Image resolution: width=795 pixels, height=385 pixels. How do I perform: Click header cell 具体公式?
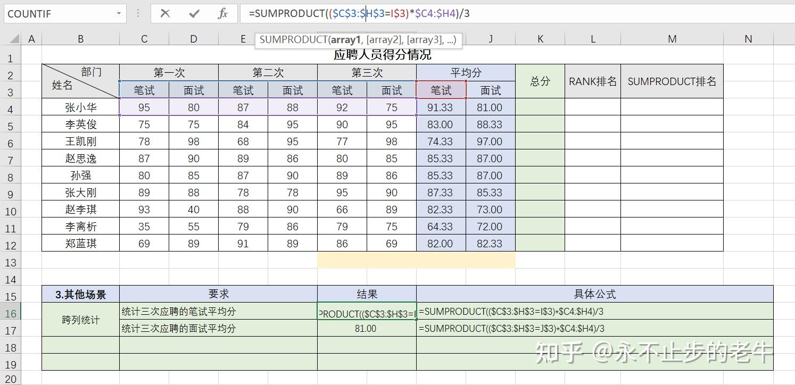coord(595,294)
